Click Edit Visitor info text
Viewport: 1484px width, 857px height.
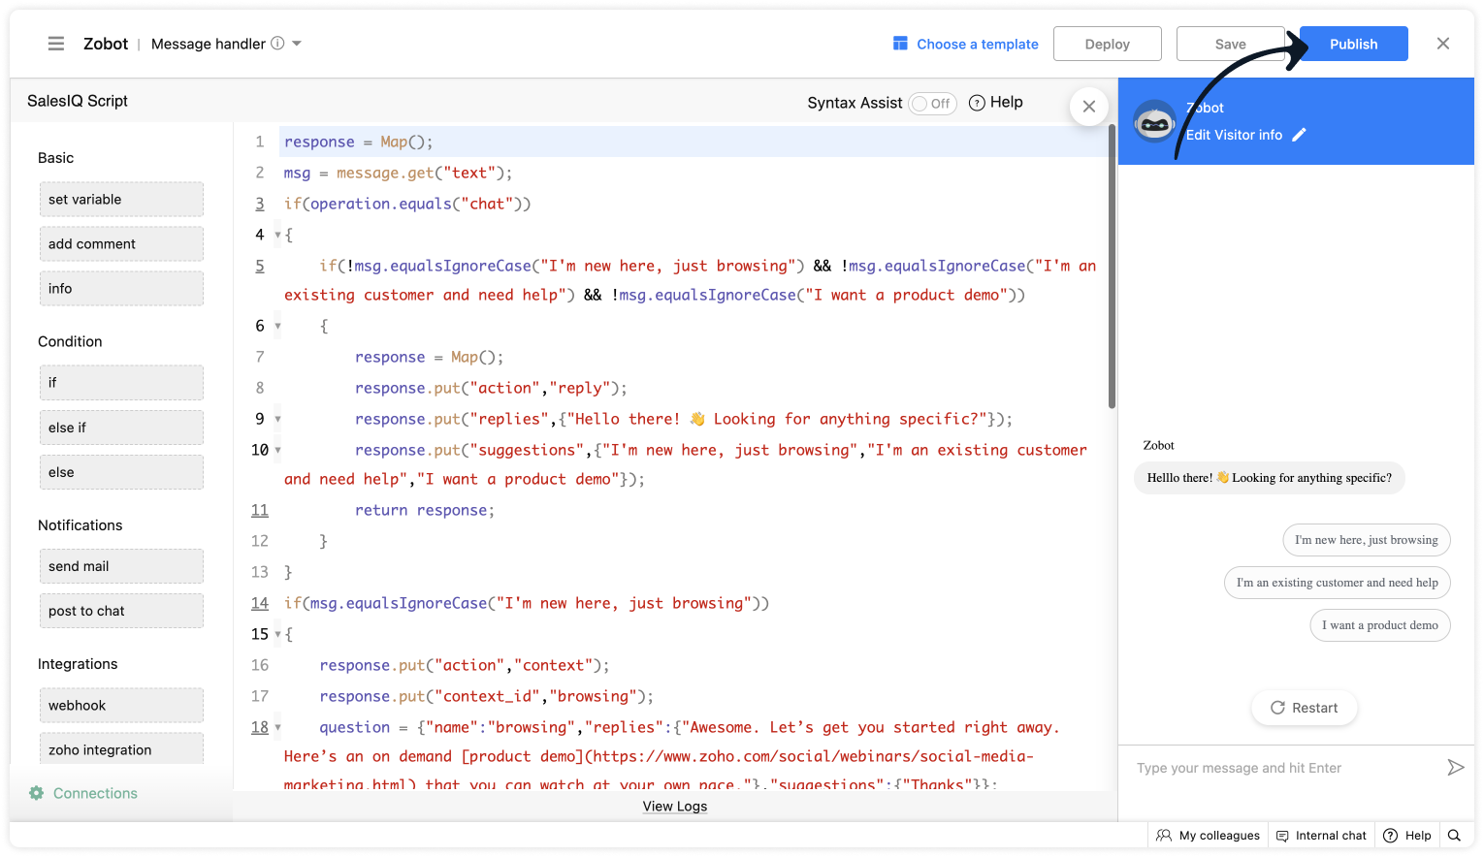point(1234,135)
